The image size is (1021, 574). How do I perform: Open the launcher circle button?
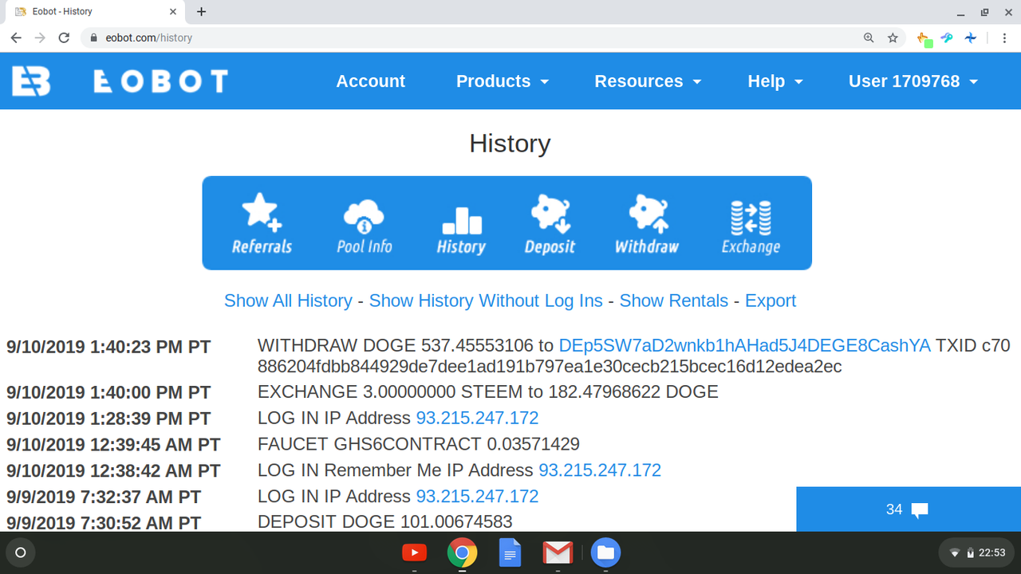21,552
